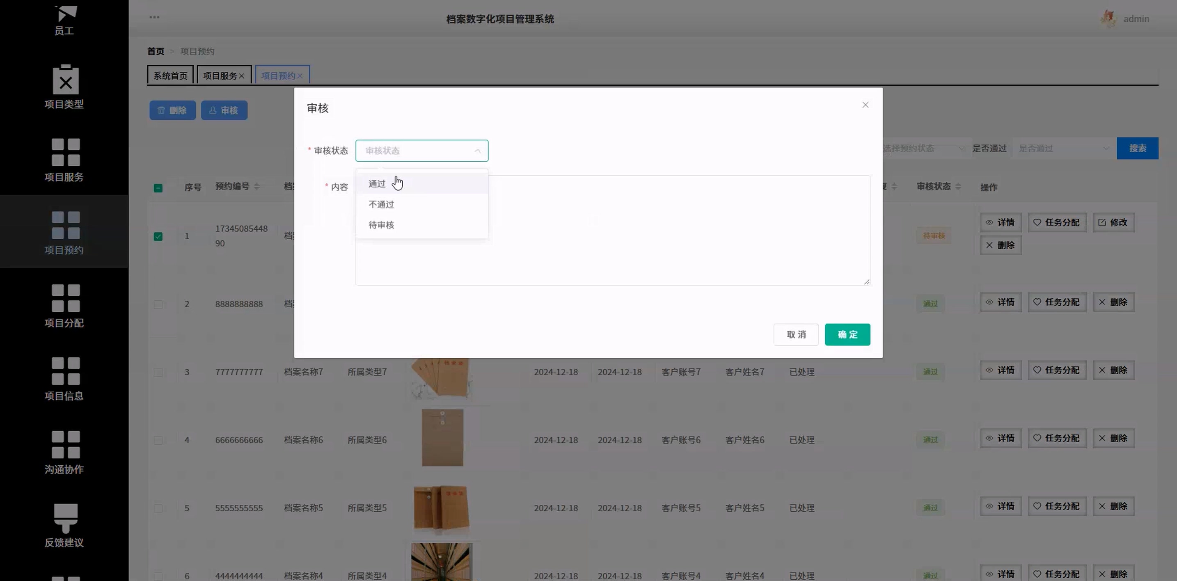This screenshot has width=1177, height=581.
Task: Open the 项目信息 sidebar icon
Action: (x=65, y=372)
